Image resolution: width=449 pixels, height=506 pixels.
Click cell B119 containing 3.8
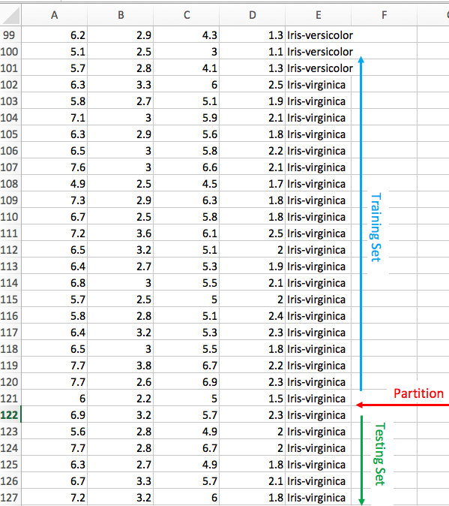click(121, 366)
